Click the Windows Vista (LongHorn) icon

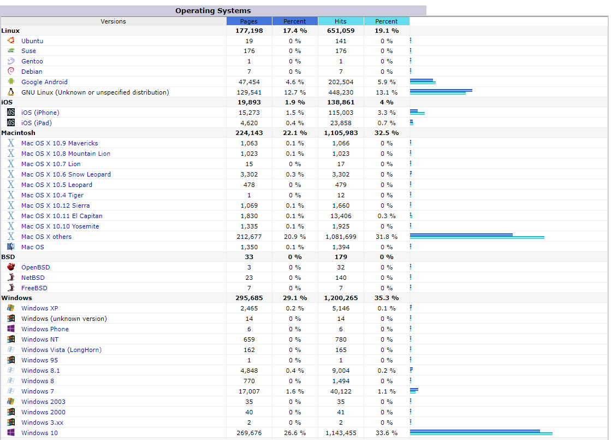11,349
